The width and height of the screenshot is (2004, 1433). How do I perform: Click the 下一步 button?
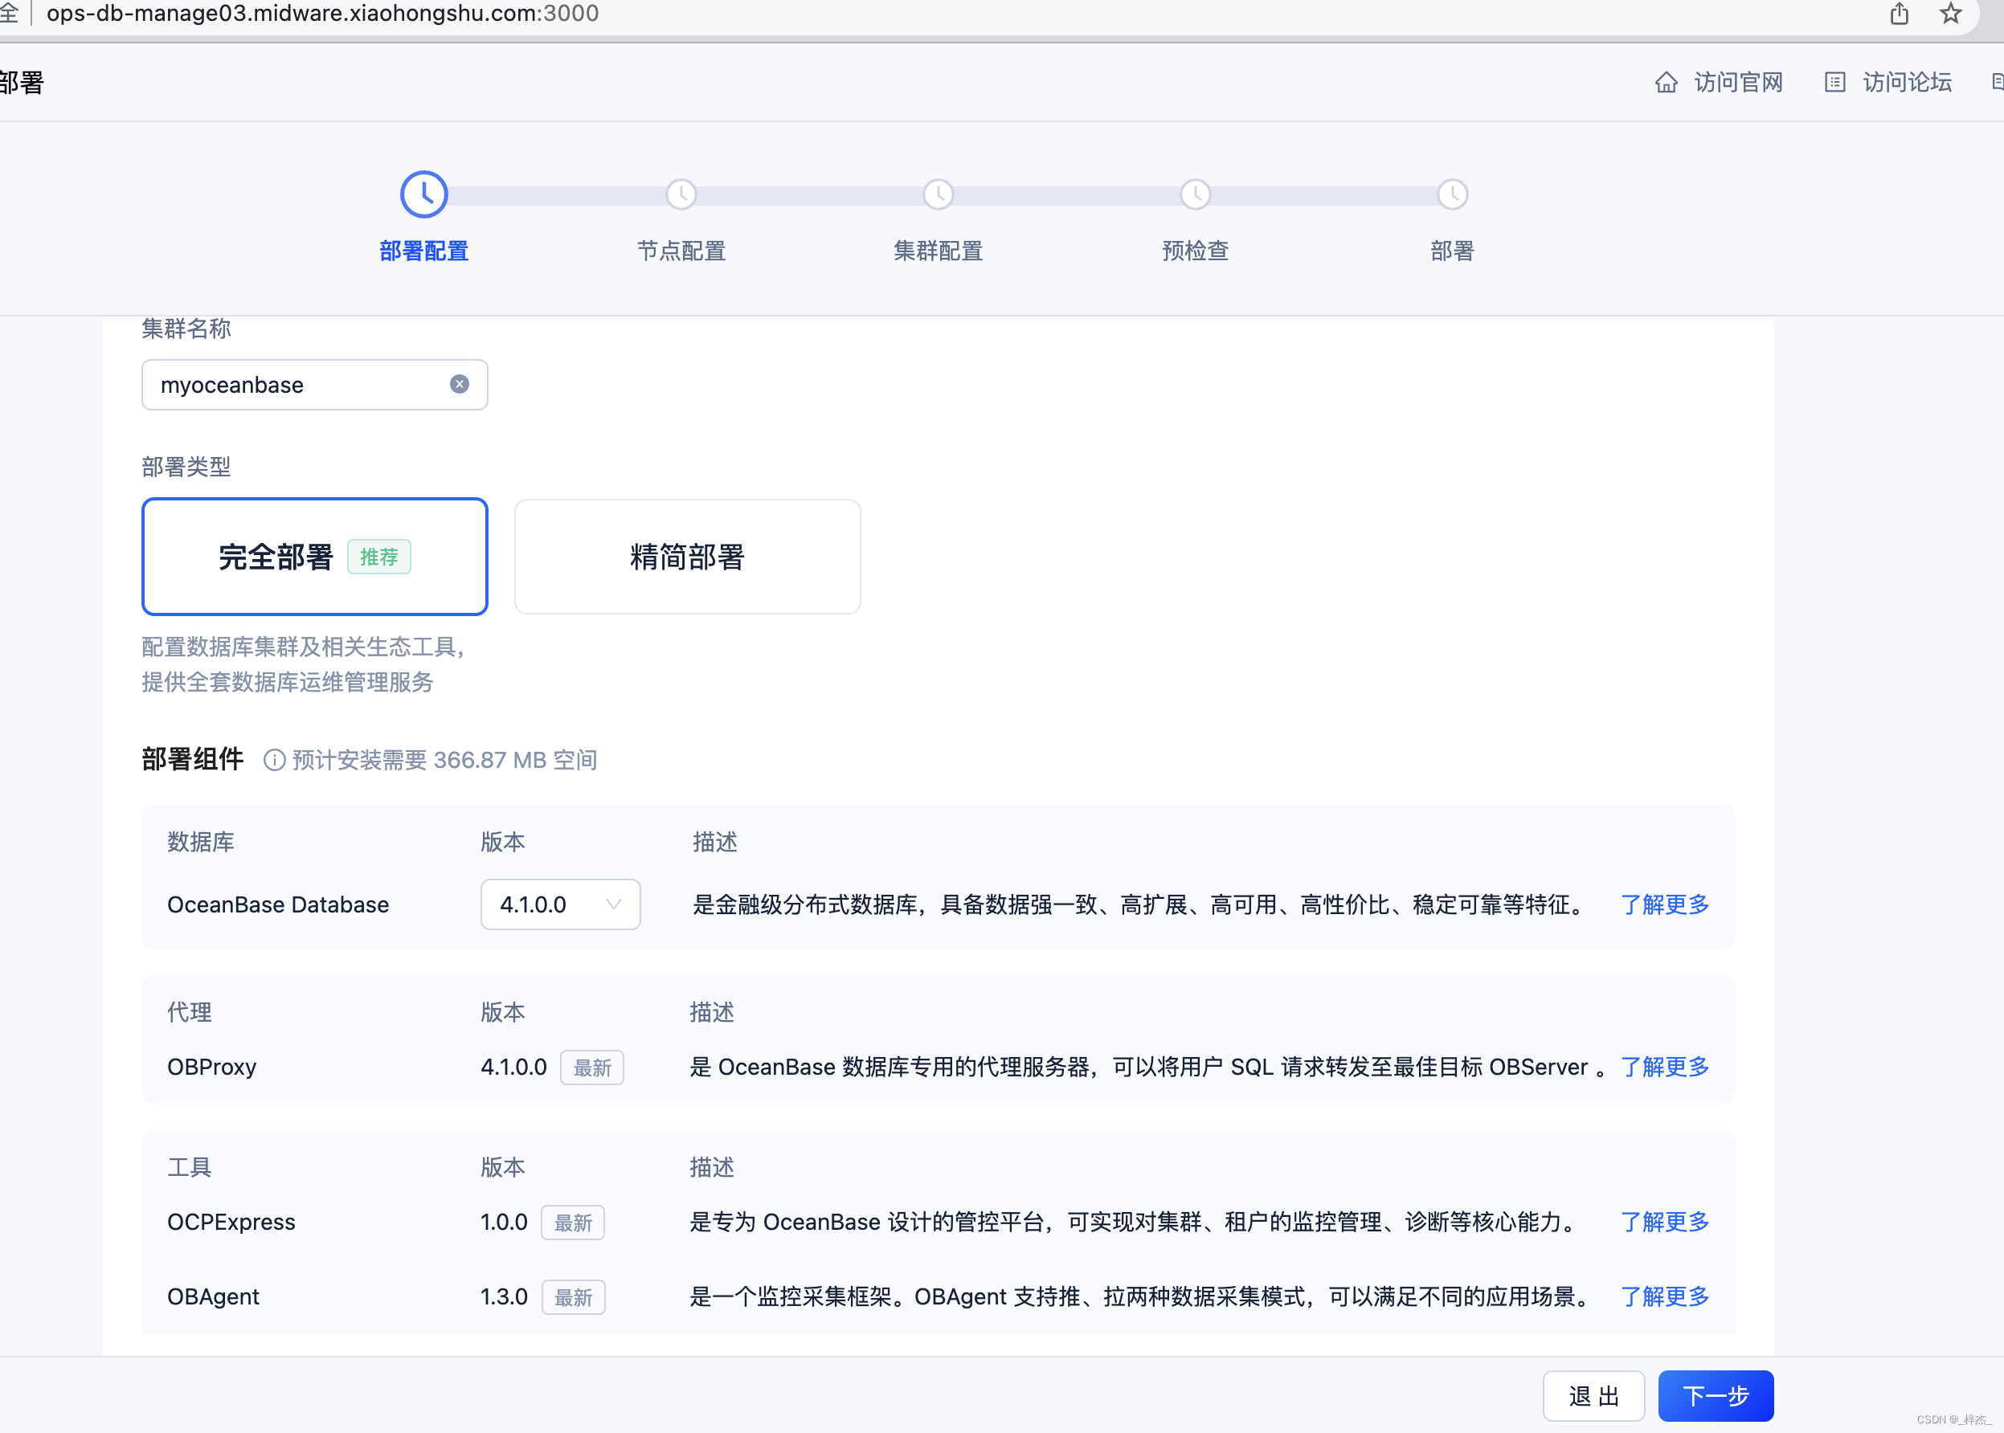point(1716,1396)
